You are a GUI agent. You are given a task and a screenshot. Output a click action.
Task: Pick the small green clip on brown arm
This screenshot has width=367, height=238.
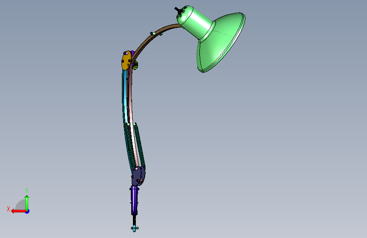pos(153,34)
